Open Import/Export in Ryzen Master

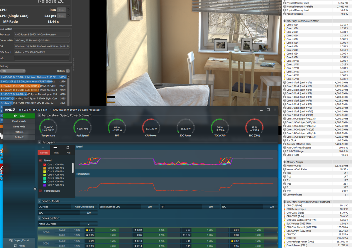pos(19,240)
